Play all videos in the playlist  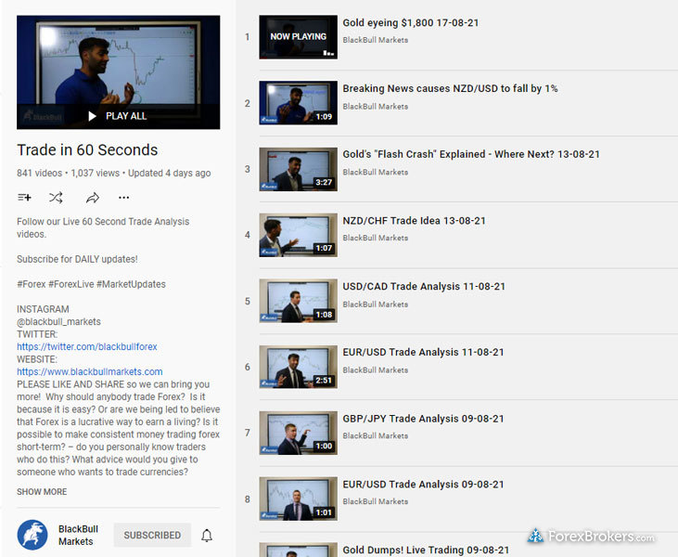coord(118,116)
